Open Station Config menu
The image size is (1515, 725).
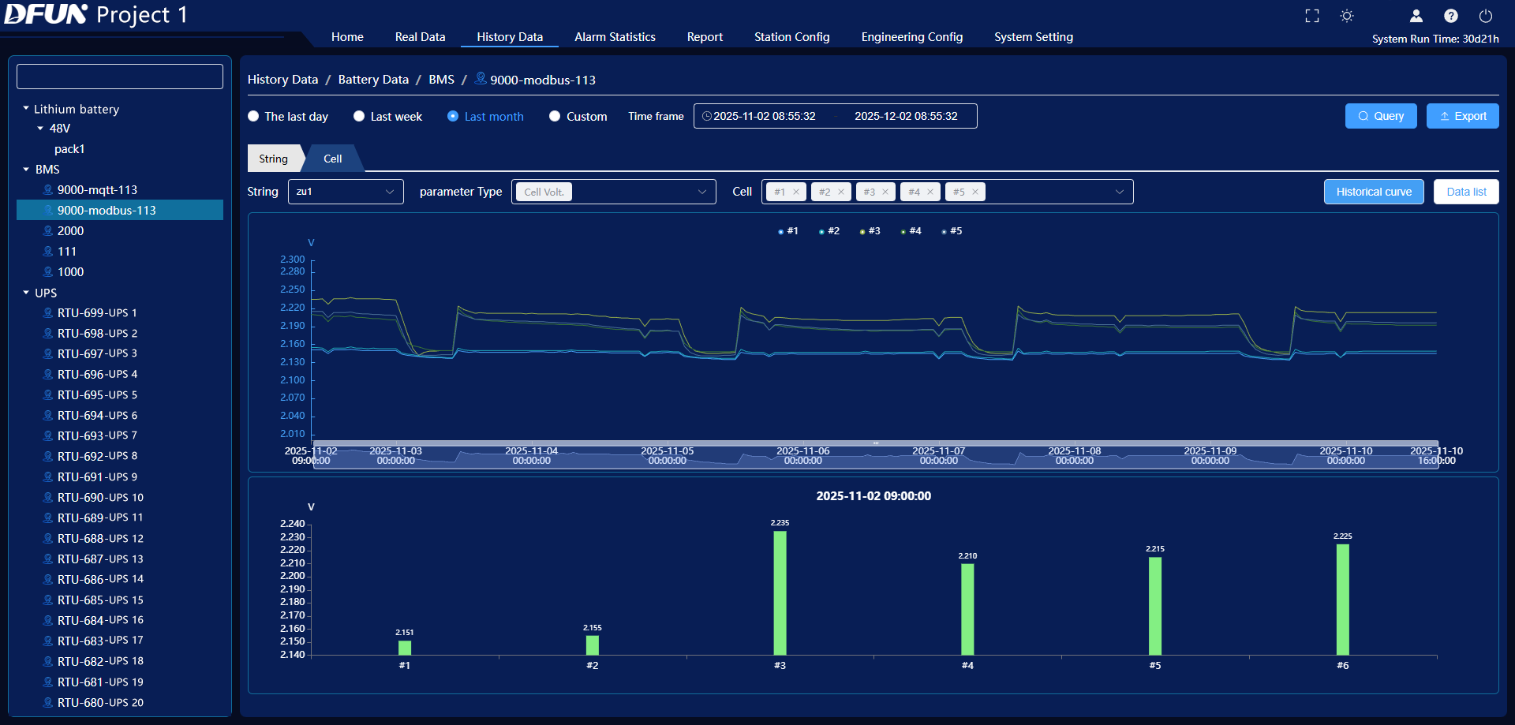pos(791,36)
